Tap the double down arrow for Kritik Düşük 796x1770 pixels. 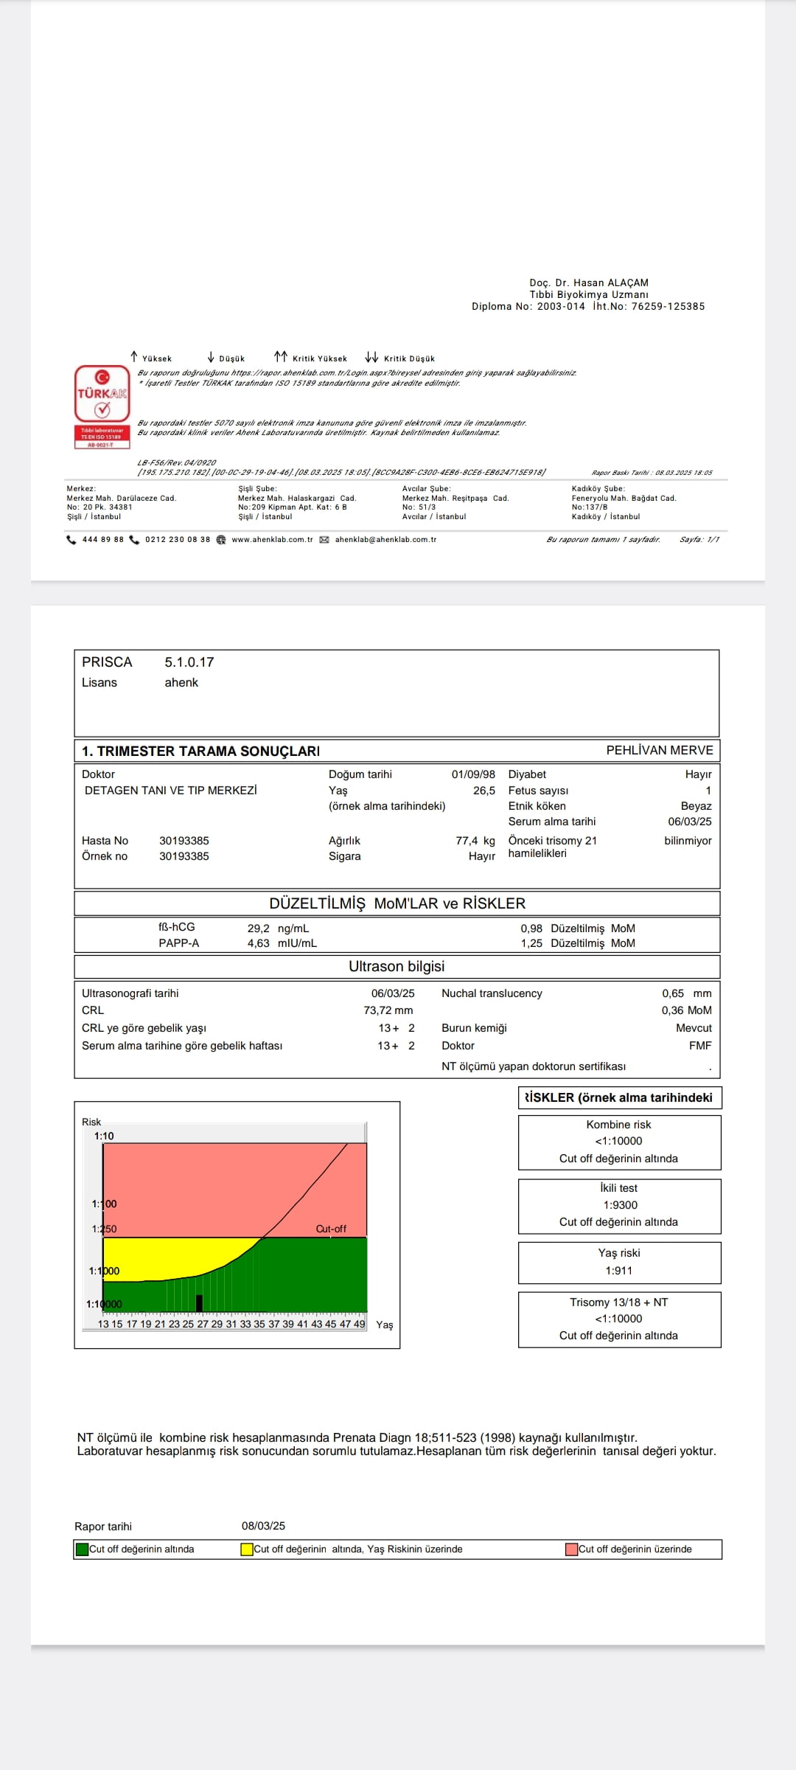pos(372,357)
